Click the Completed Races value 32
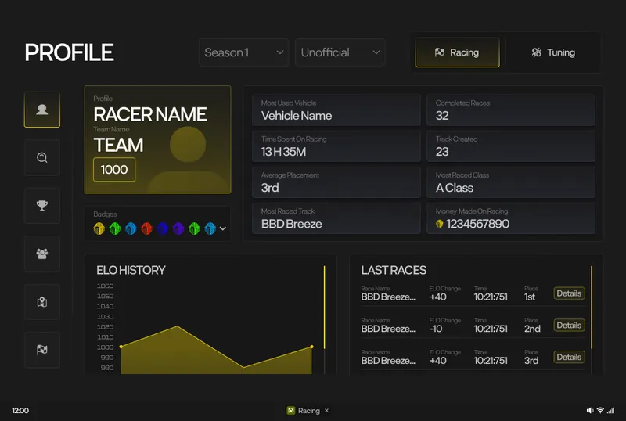Image resolution: width=626 pixels, height=421 pixels. tap(442, 116)
